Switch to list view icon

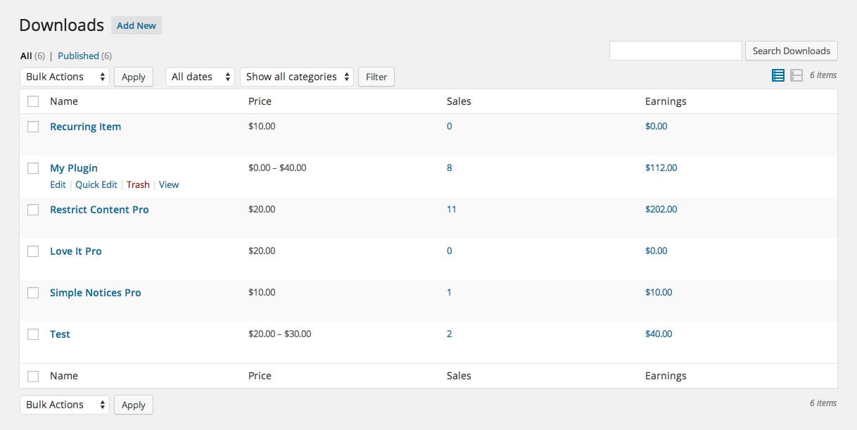777,75
